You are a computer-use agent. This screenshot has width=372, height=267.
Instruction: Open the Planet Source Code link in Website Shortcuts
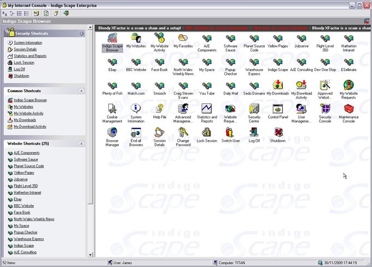point(28,166)
